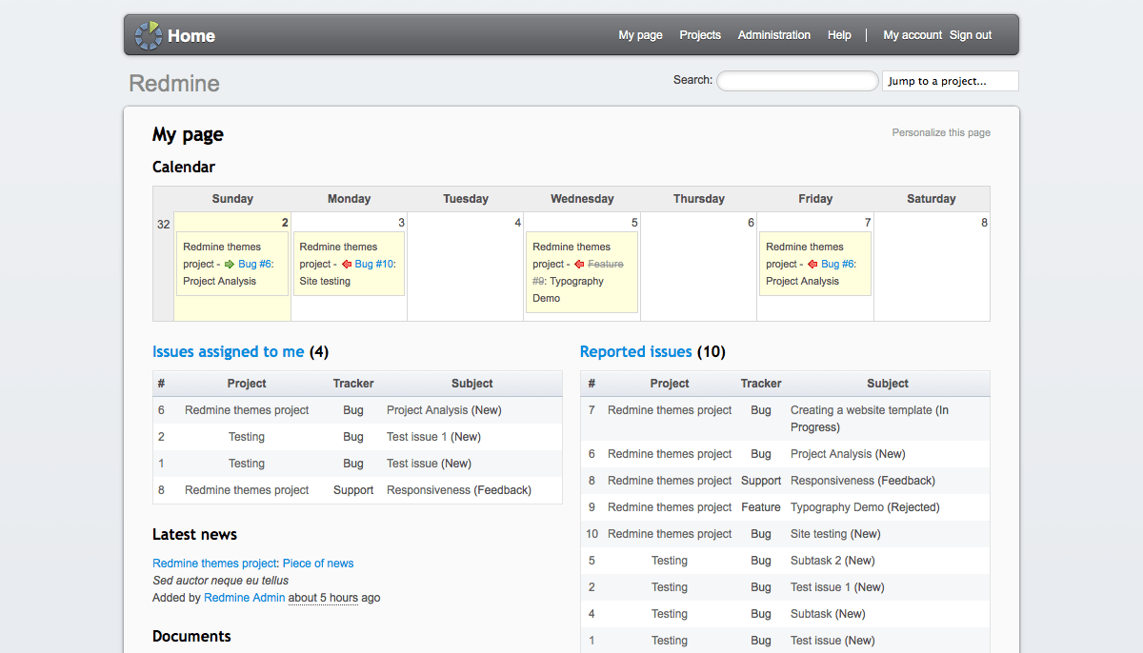Go to Administration in top menu
The width and height of the screenshot is (1143, 653).
774,35
